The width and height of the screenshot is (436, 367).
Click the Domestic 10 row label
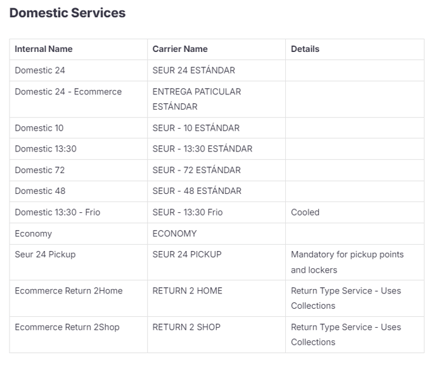point(39,128)
